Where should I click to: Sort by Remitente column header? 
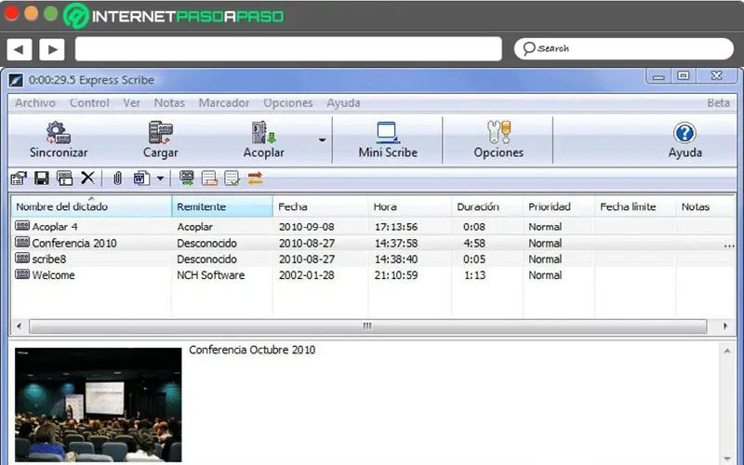click(x=222, y=206)
